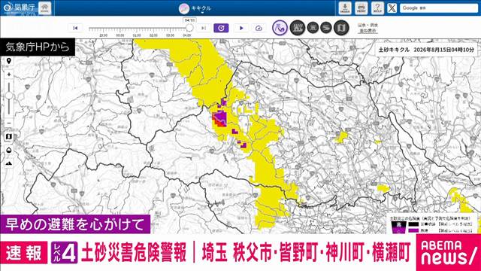Click the X share icon
Screen dimensions: 481x271
coord(392,8)
